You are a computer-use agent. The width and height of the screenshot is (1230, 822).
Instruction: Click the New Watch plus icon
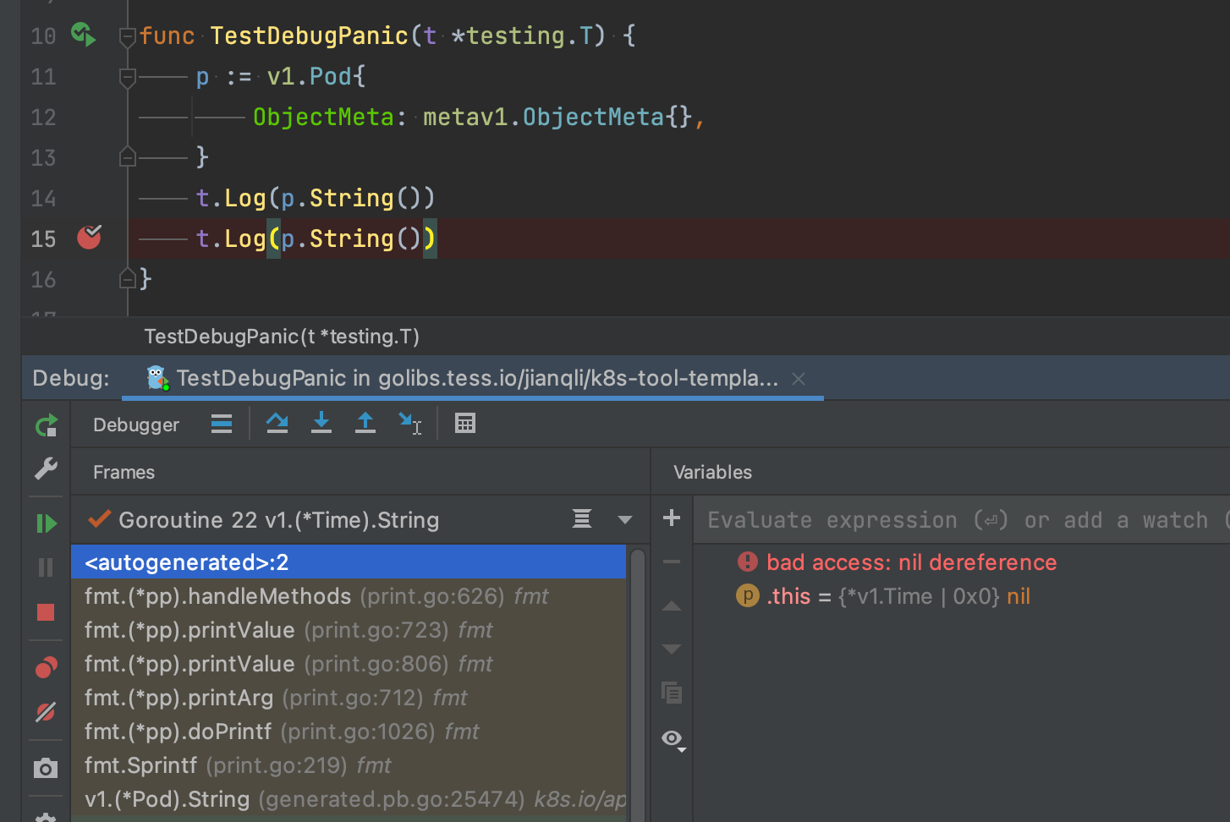coord(672,518)
